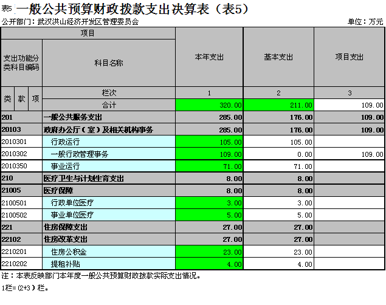Click the 支出功能分类科目编码 header cell
The image size is (386, 305).
point(21,63)
